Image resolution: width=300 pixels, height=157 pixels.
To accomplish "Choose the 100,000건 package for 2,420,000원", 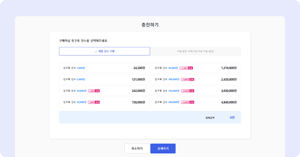I will (196, 79).
